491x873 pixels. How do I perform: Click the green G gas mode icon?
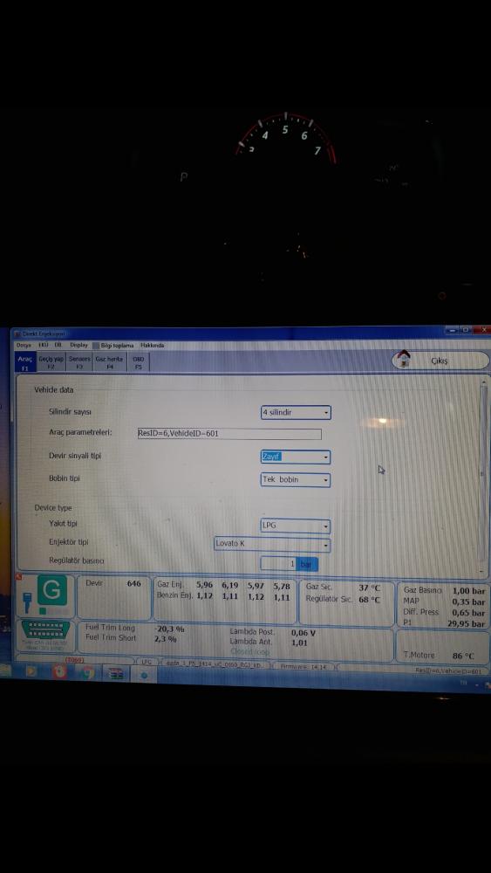point(52,590)
